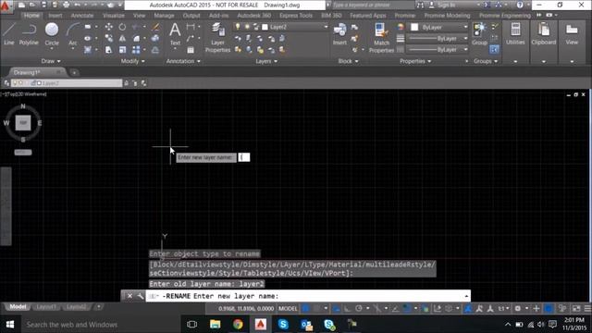Expand the Modify panel
This screenshot has height=333, width=592.
(132, 61)
